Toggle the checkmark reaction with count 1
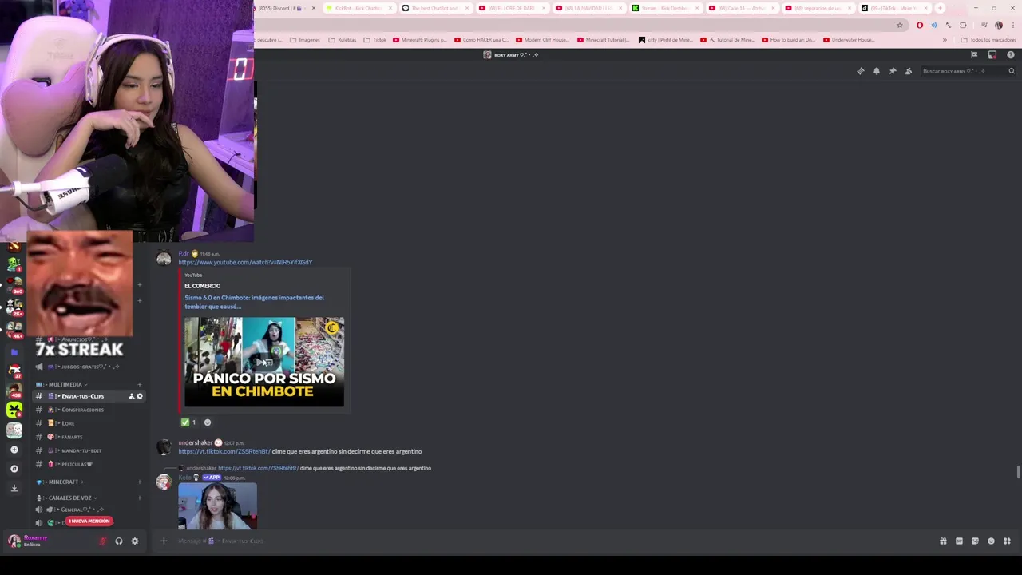The height and width of the screenshot is (575, 1022). pyautogui.click(x=189, y=422)
